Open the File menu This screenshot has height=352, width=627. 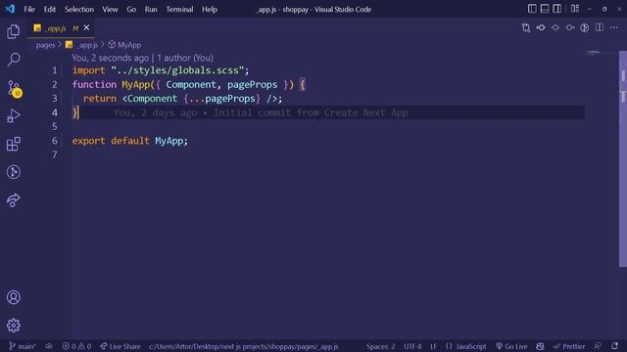[29, 9]
